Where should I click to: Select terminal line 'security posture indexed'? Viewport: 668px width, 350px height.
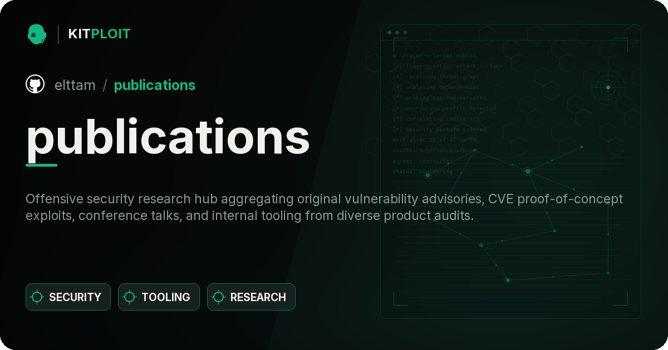pos(439,129)
